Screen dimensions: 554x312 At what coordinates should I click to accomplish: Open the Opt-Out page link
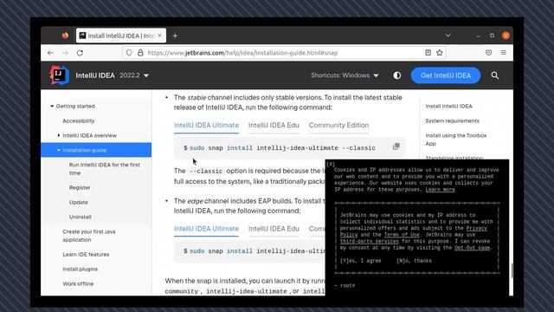click(x=472, y=248)
